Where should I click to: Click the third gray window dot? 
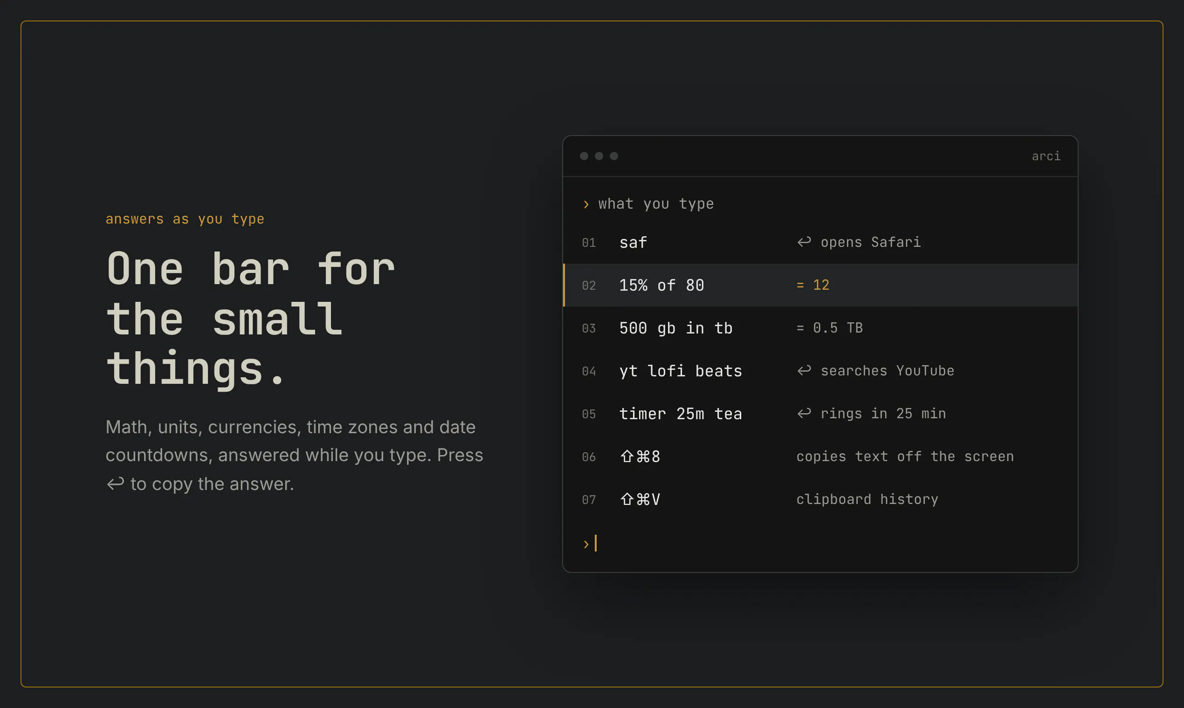614,156
